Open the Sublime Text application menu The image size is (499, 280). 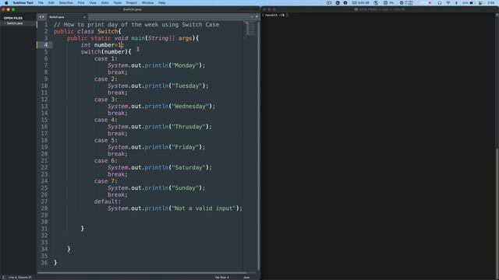tap(23, 3)
